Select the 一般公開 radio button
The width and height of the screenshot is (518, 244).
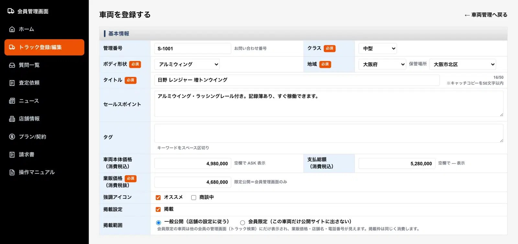(158, 222)
